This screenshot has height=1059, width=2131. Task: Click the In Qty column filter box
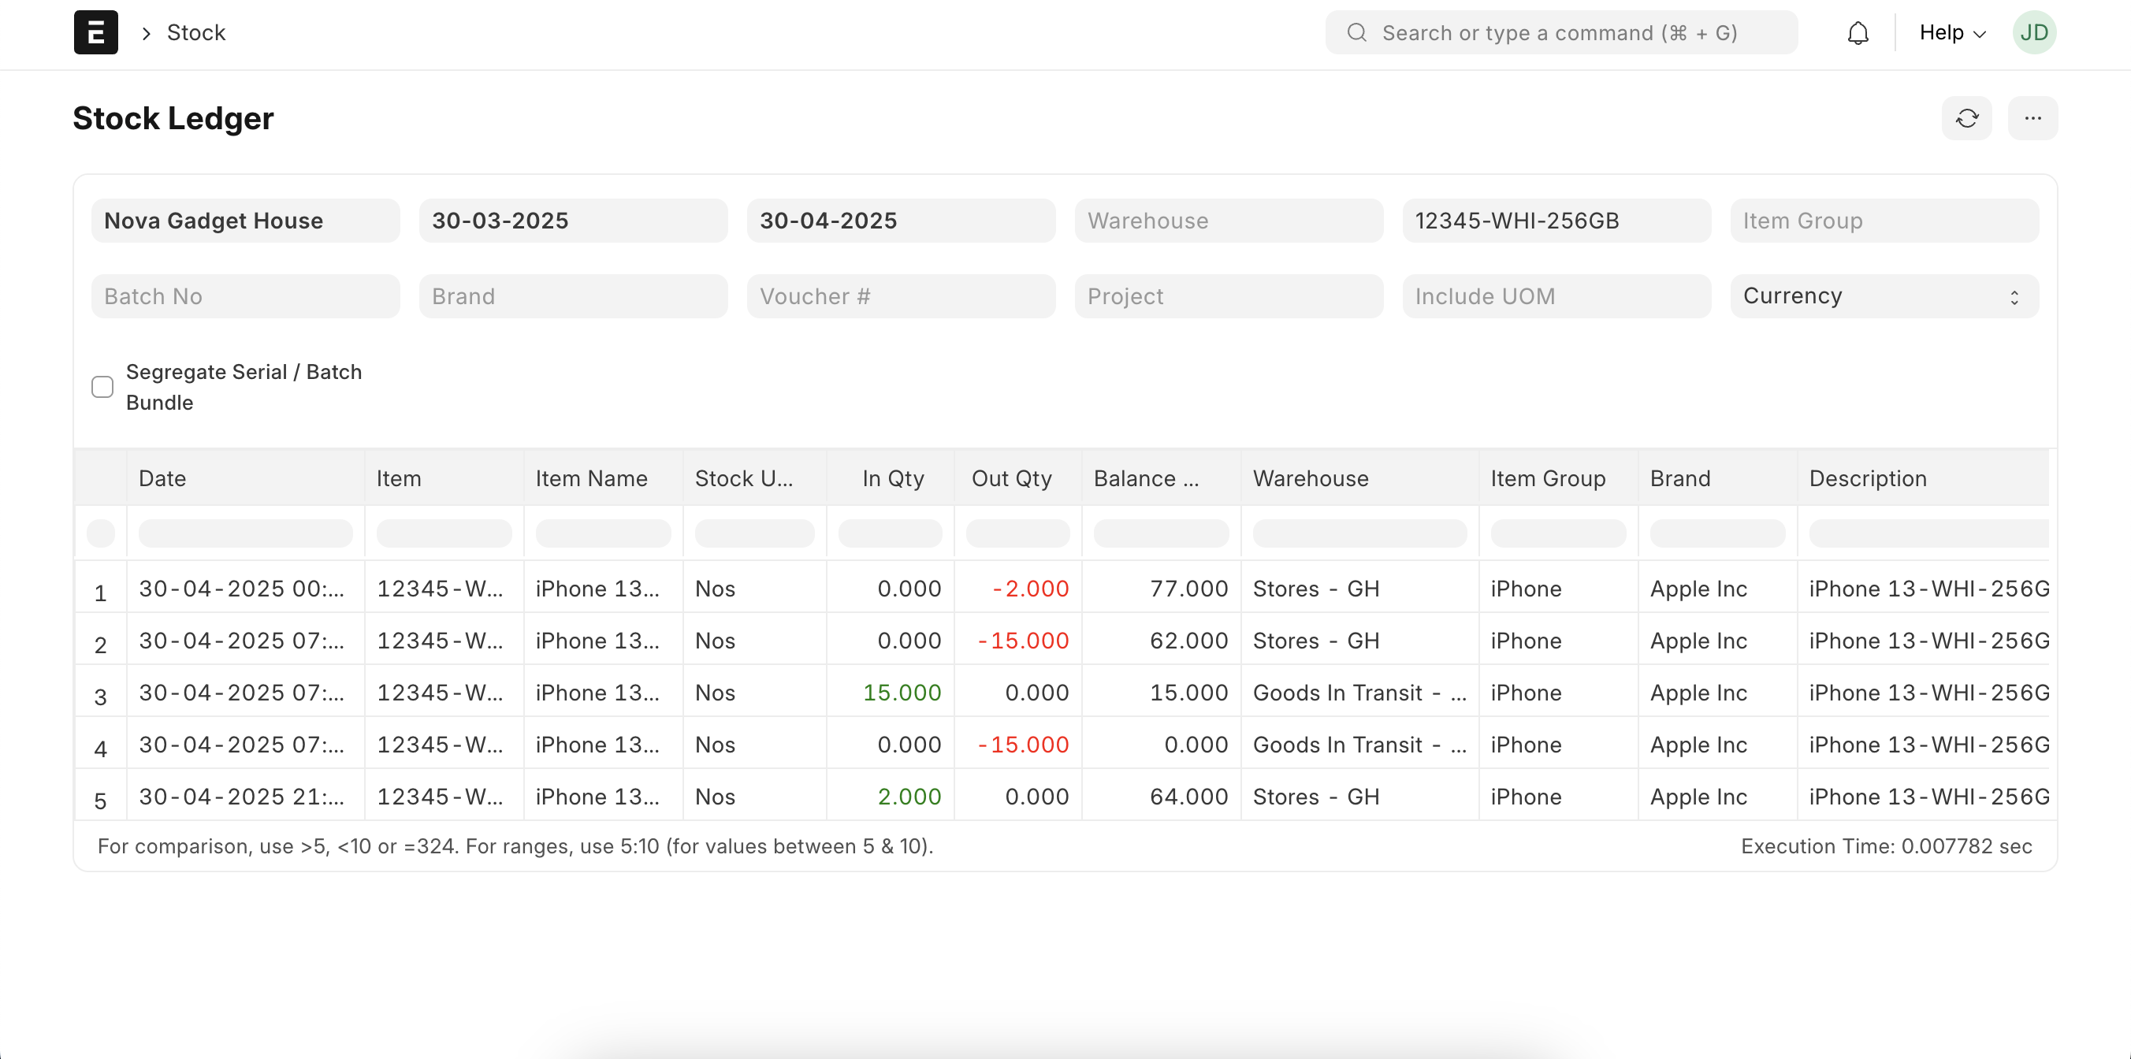tap(890, 533)
